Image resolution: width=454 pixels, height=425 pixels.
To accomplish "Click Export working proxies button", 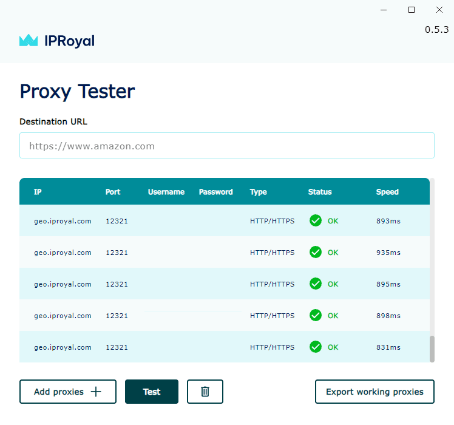I will [374, 392].
